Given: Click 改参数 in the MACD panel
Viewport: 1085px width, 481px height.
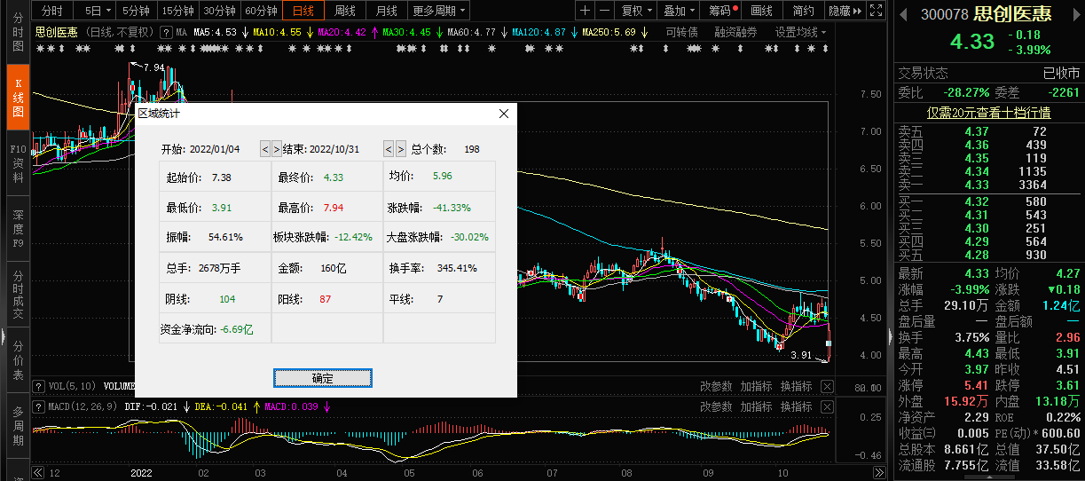Looking at the screenshot, I should click(x=716, y=406).
